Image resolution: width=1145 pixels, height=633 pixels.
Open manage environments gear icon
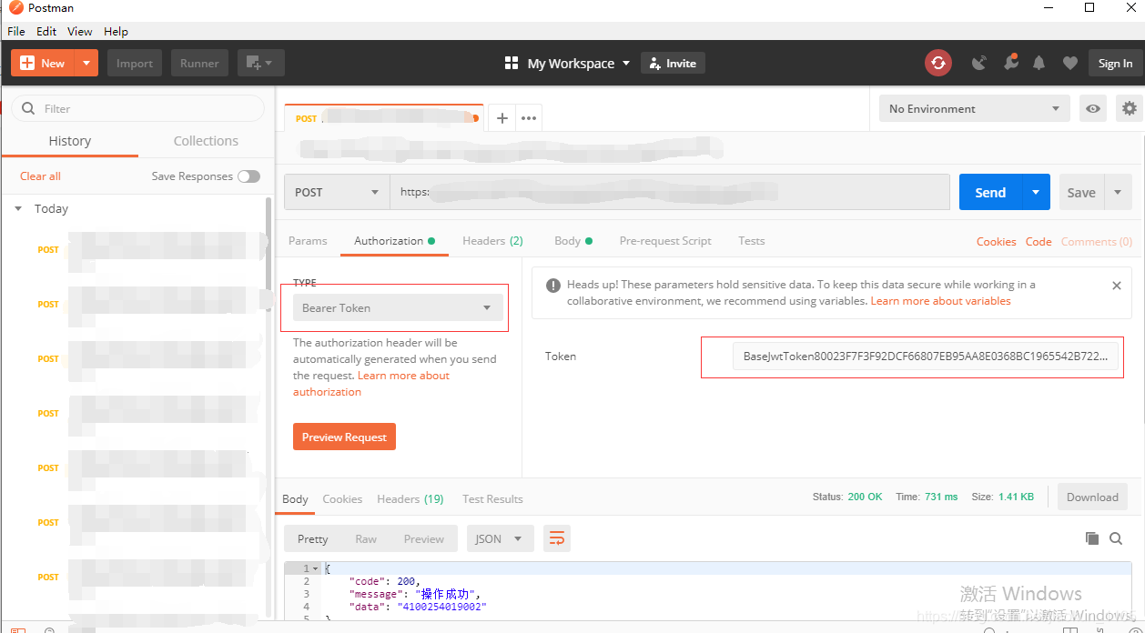1130,108
